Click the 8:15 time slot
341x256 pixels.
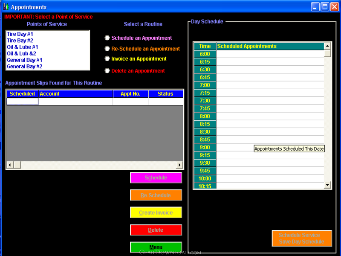(205, 124)
